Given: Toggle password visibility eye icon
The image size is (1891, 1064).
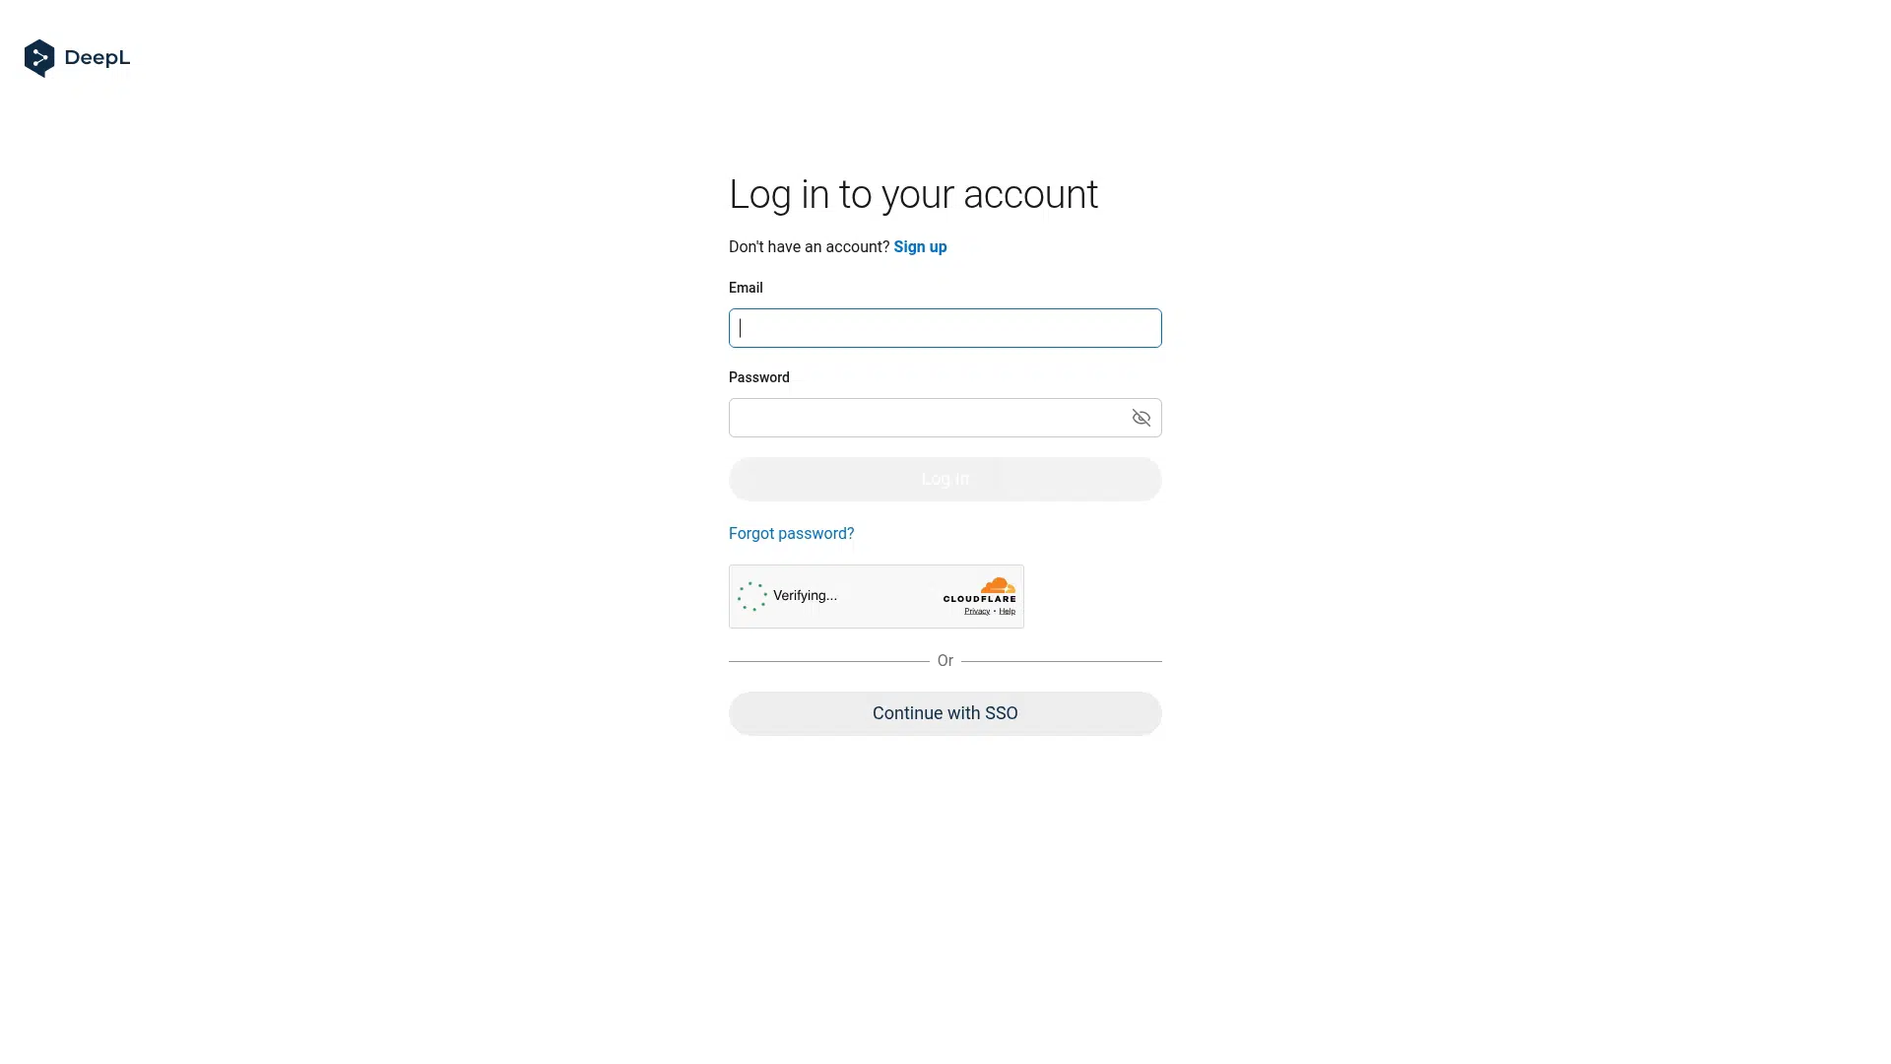Looking at the screenshot, I should (x=1141, y=418).
